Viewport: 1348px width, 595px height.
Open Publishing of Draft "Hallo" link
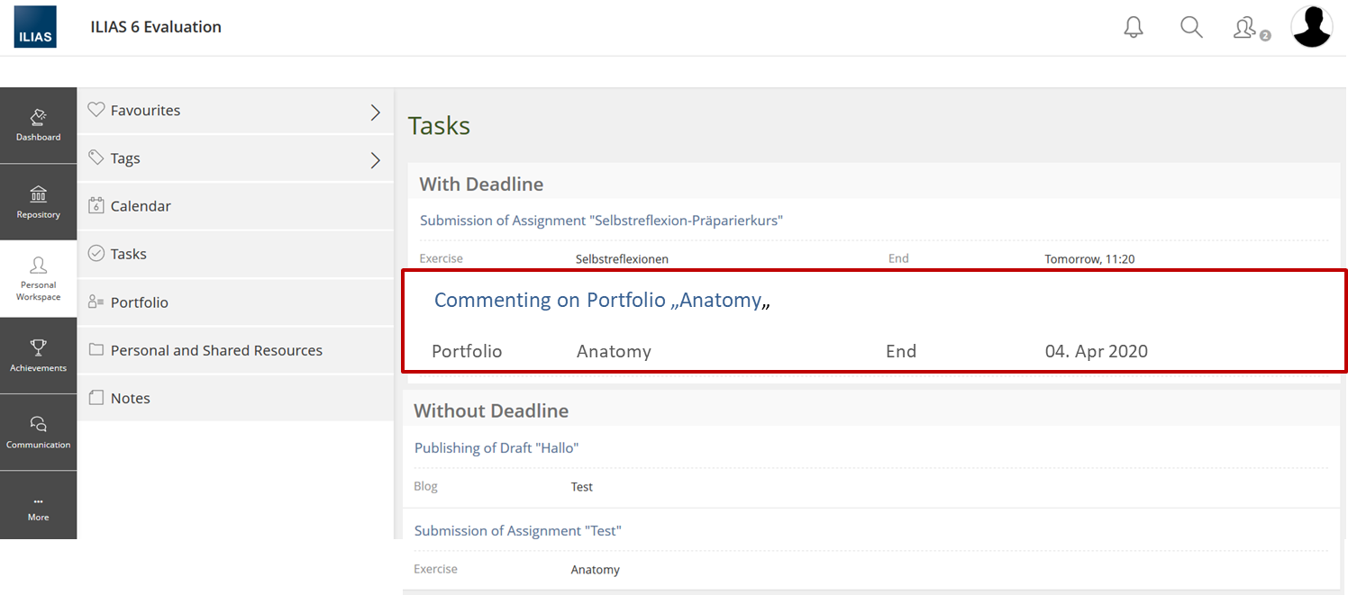coord(496,447)
